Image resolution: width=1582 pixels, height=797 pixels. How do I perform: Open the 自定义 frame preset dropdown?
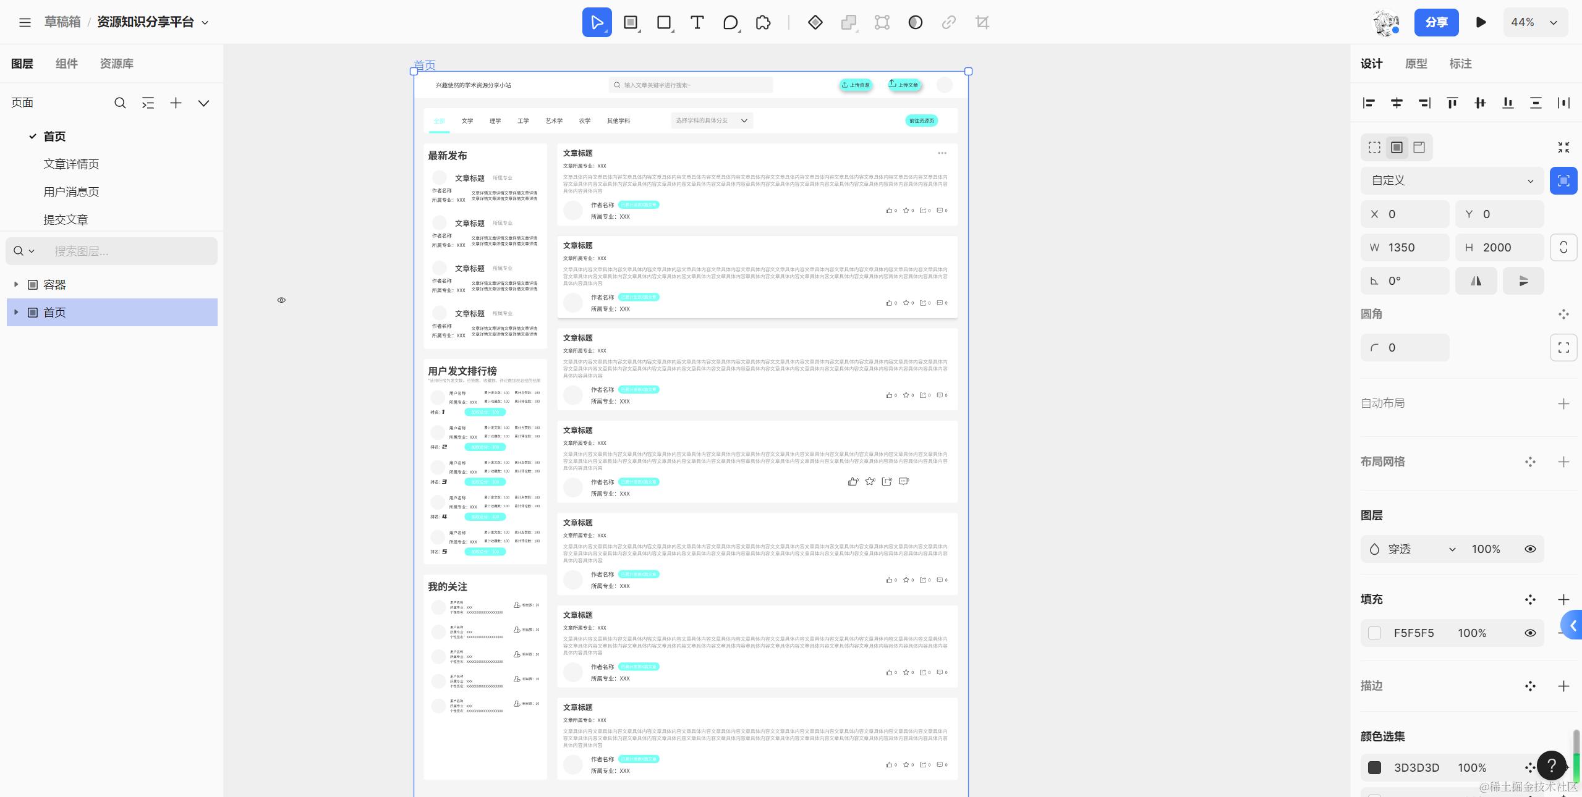(1452, 180)
